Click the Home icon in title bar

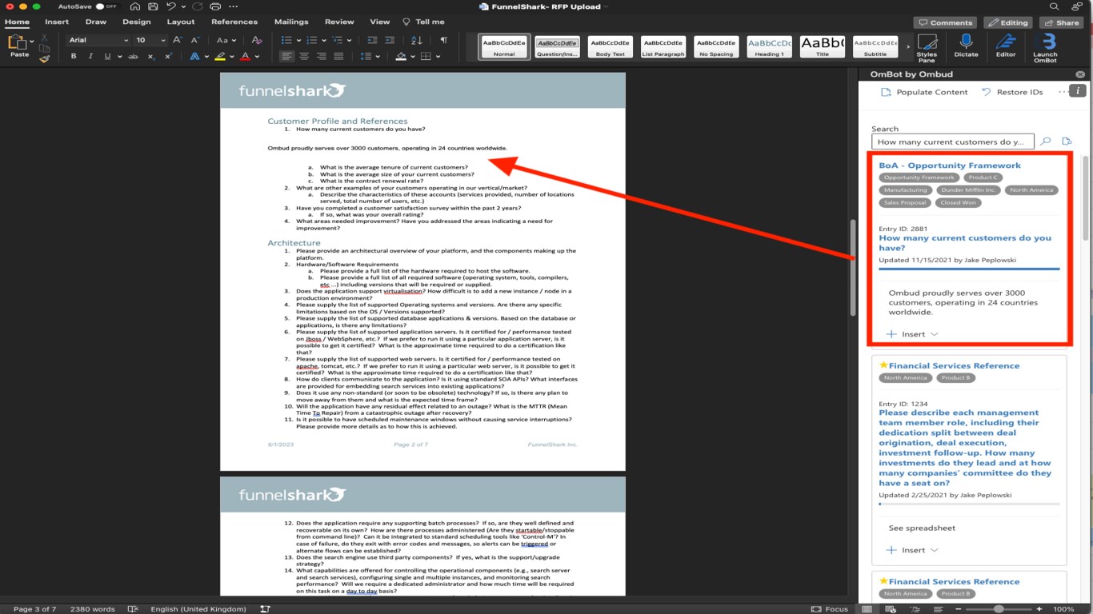134,6
